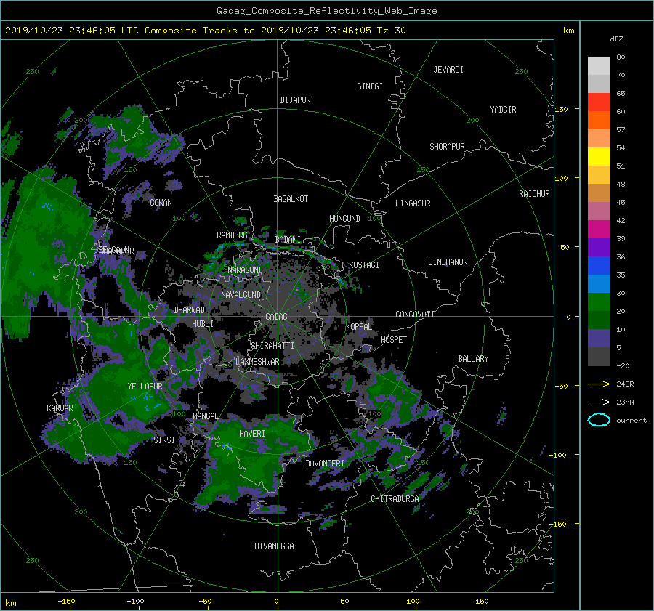The image size is (654, 611).
Task: Click the LAXMESHWAR city label
Action: (257, 362)
